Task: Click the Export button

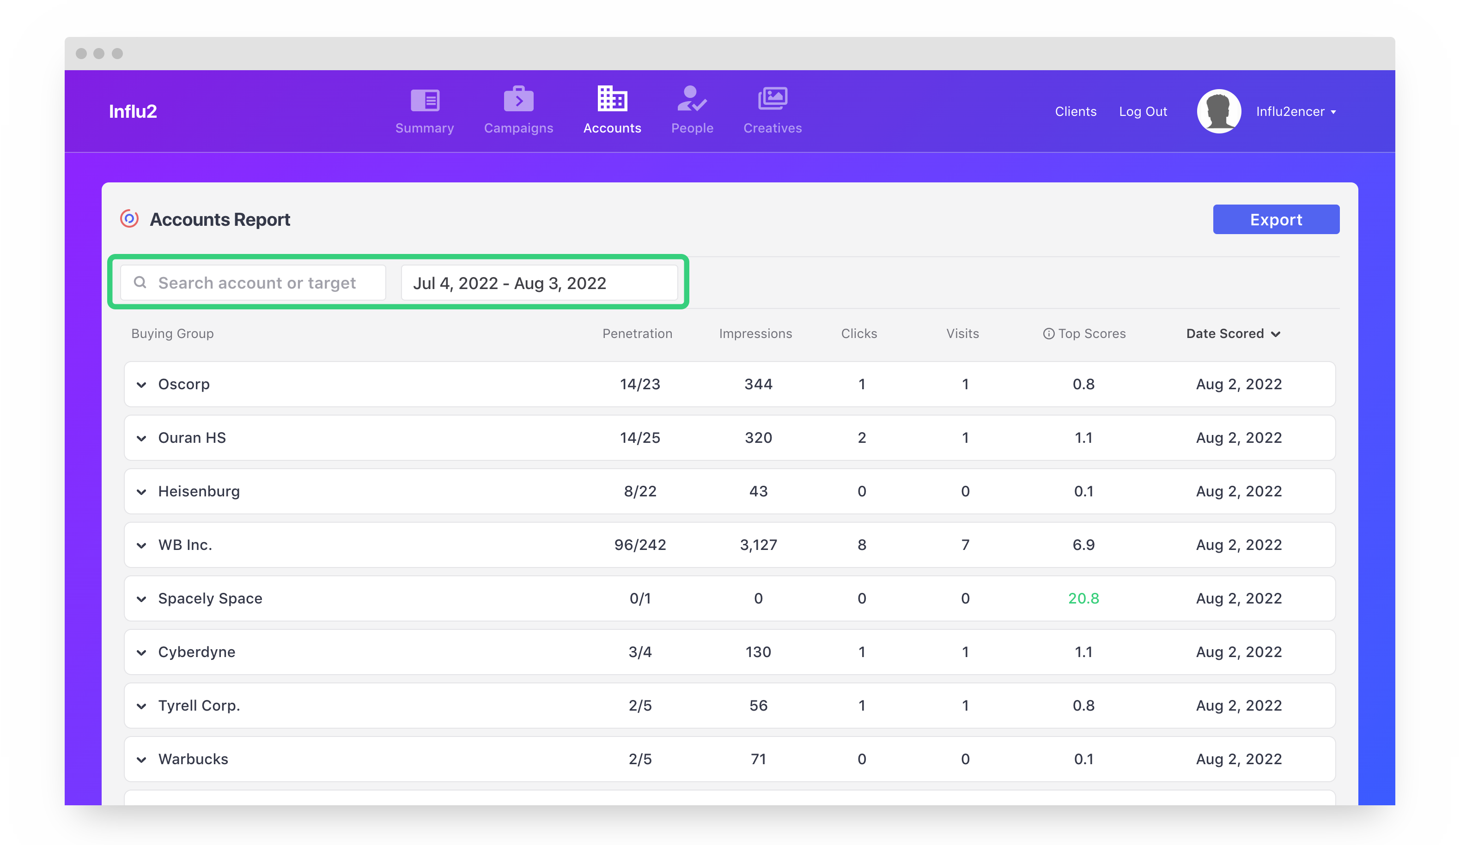Action: pyautogui.click(x=1275, y=219)
